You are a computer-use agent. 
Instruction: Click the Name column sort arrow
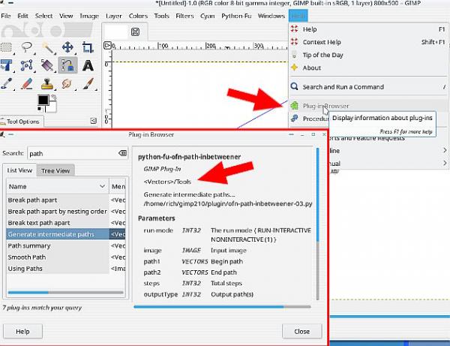coord(102,186)
